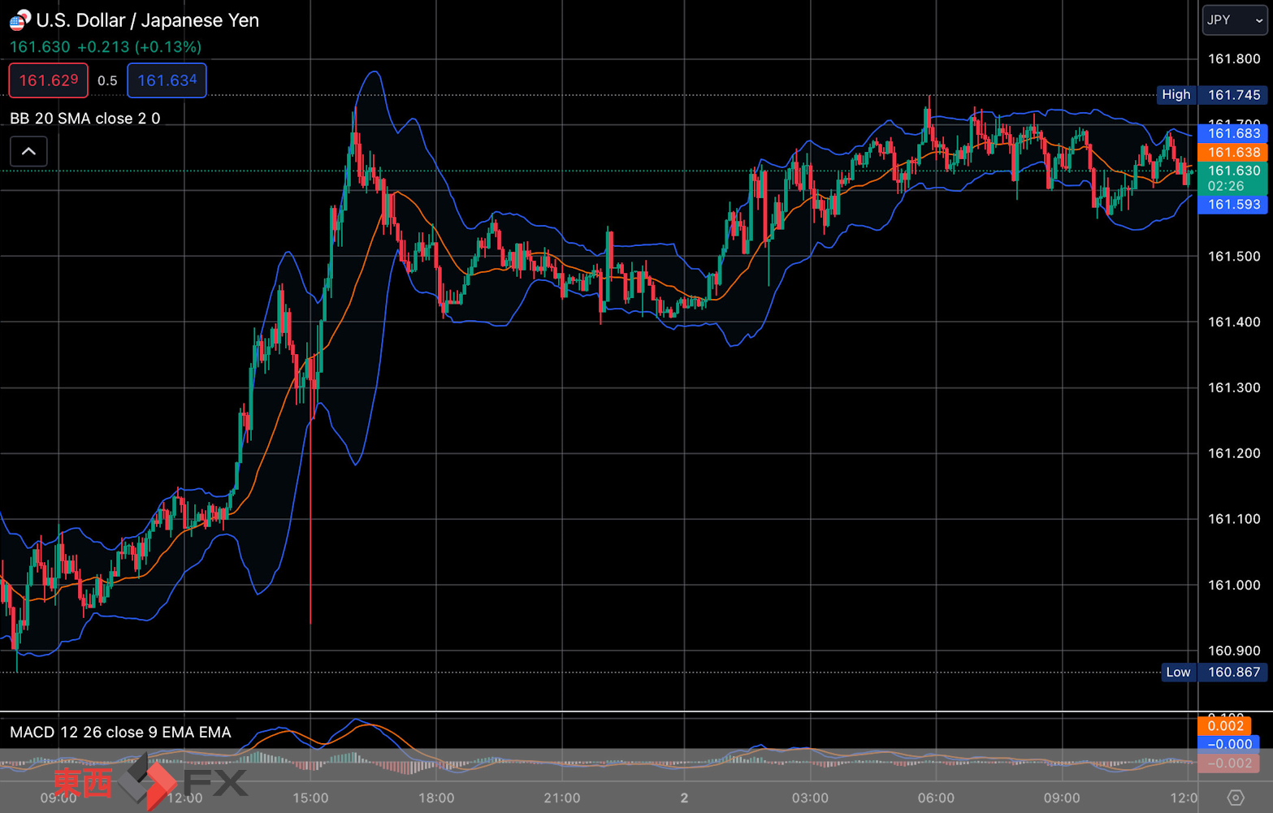This screenshot has width=1273, height=813.
Task: Click the orange MACD 0.002 value tag
Action: (1225, 726)
